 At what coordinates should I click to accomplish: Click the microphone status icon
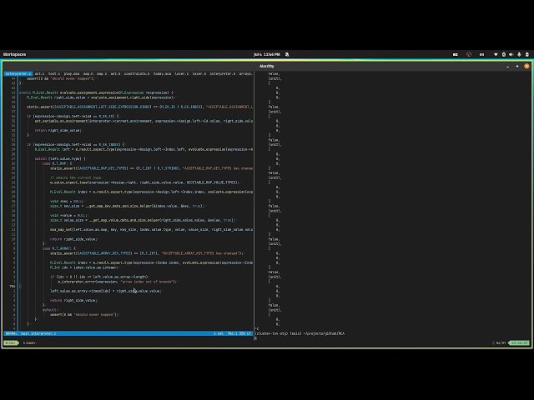click(519, 54)
